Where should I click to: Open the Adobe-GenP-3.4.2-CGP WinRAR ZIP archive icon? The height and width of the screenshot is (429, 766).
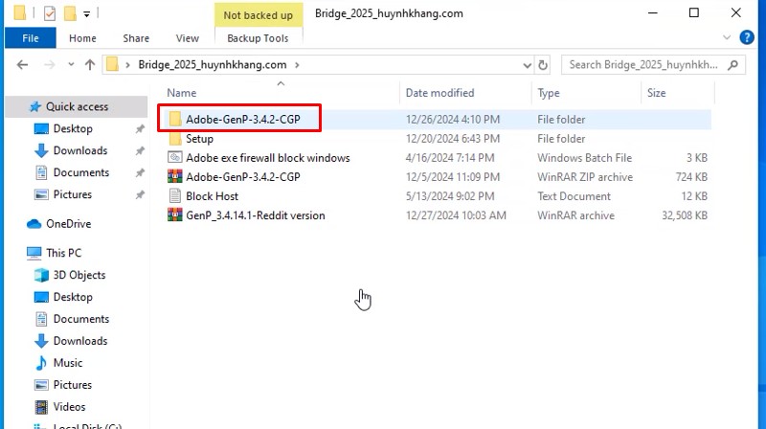click(x=174, y=177)
